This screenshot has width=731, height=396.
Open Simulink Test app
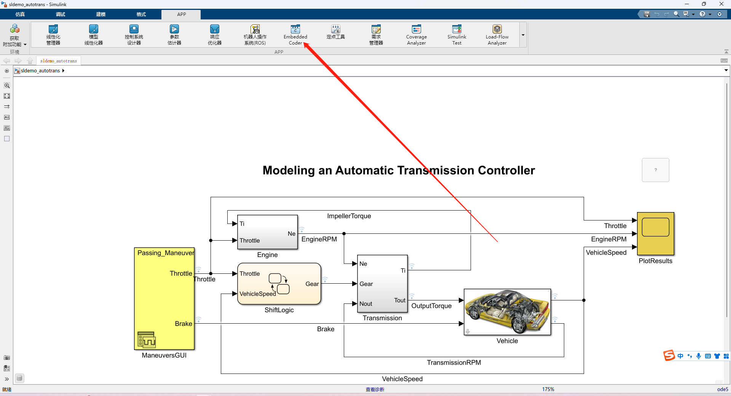coord(456,35)
